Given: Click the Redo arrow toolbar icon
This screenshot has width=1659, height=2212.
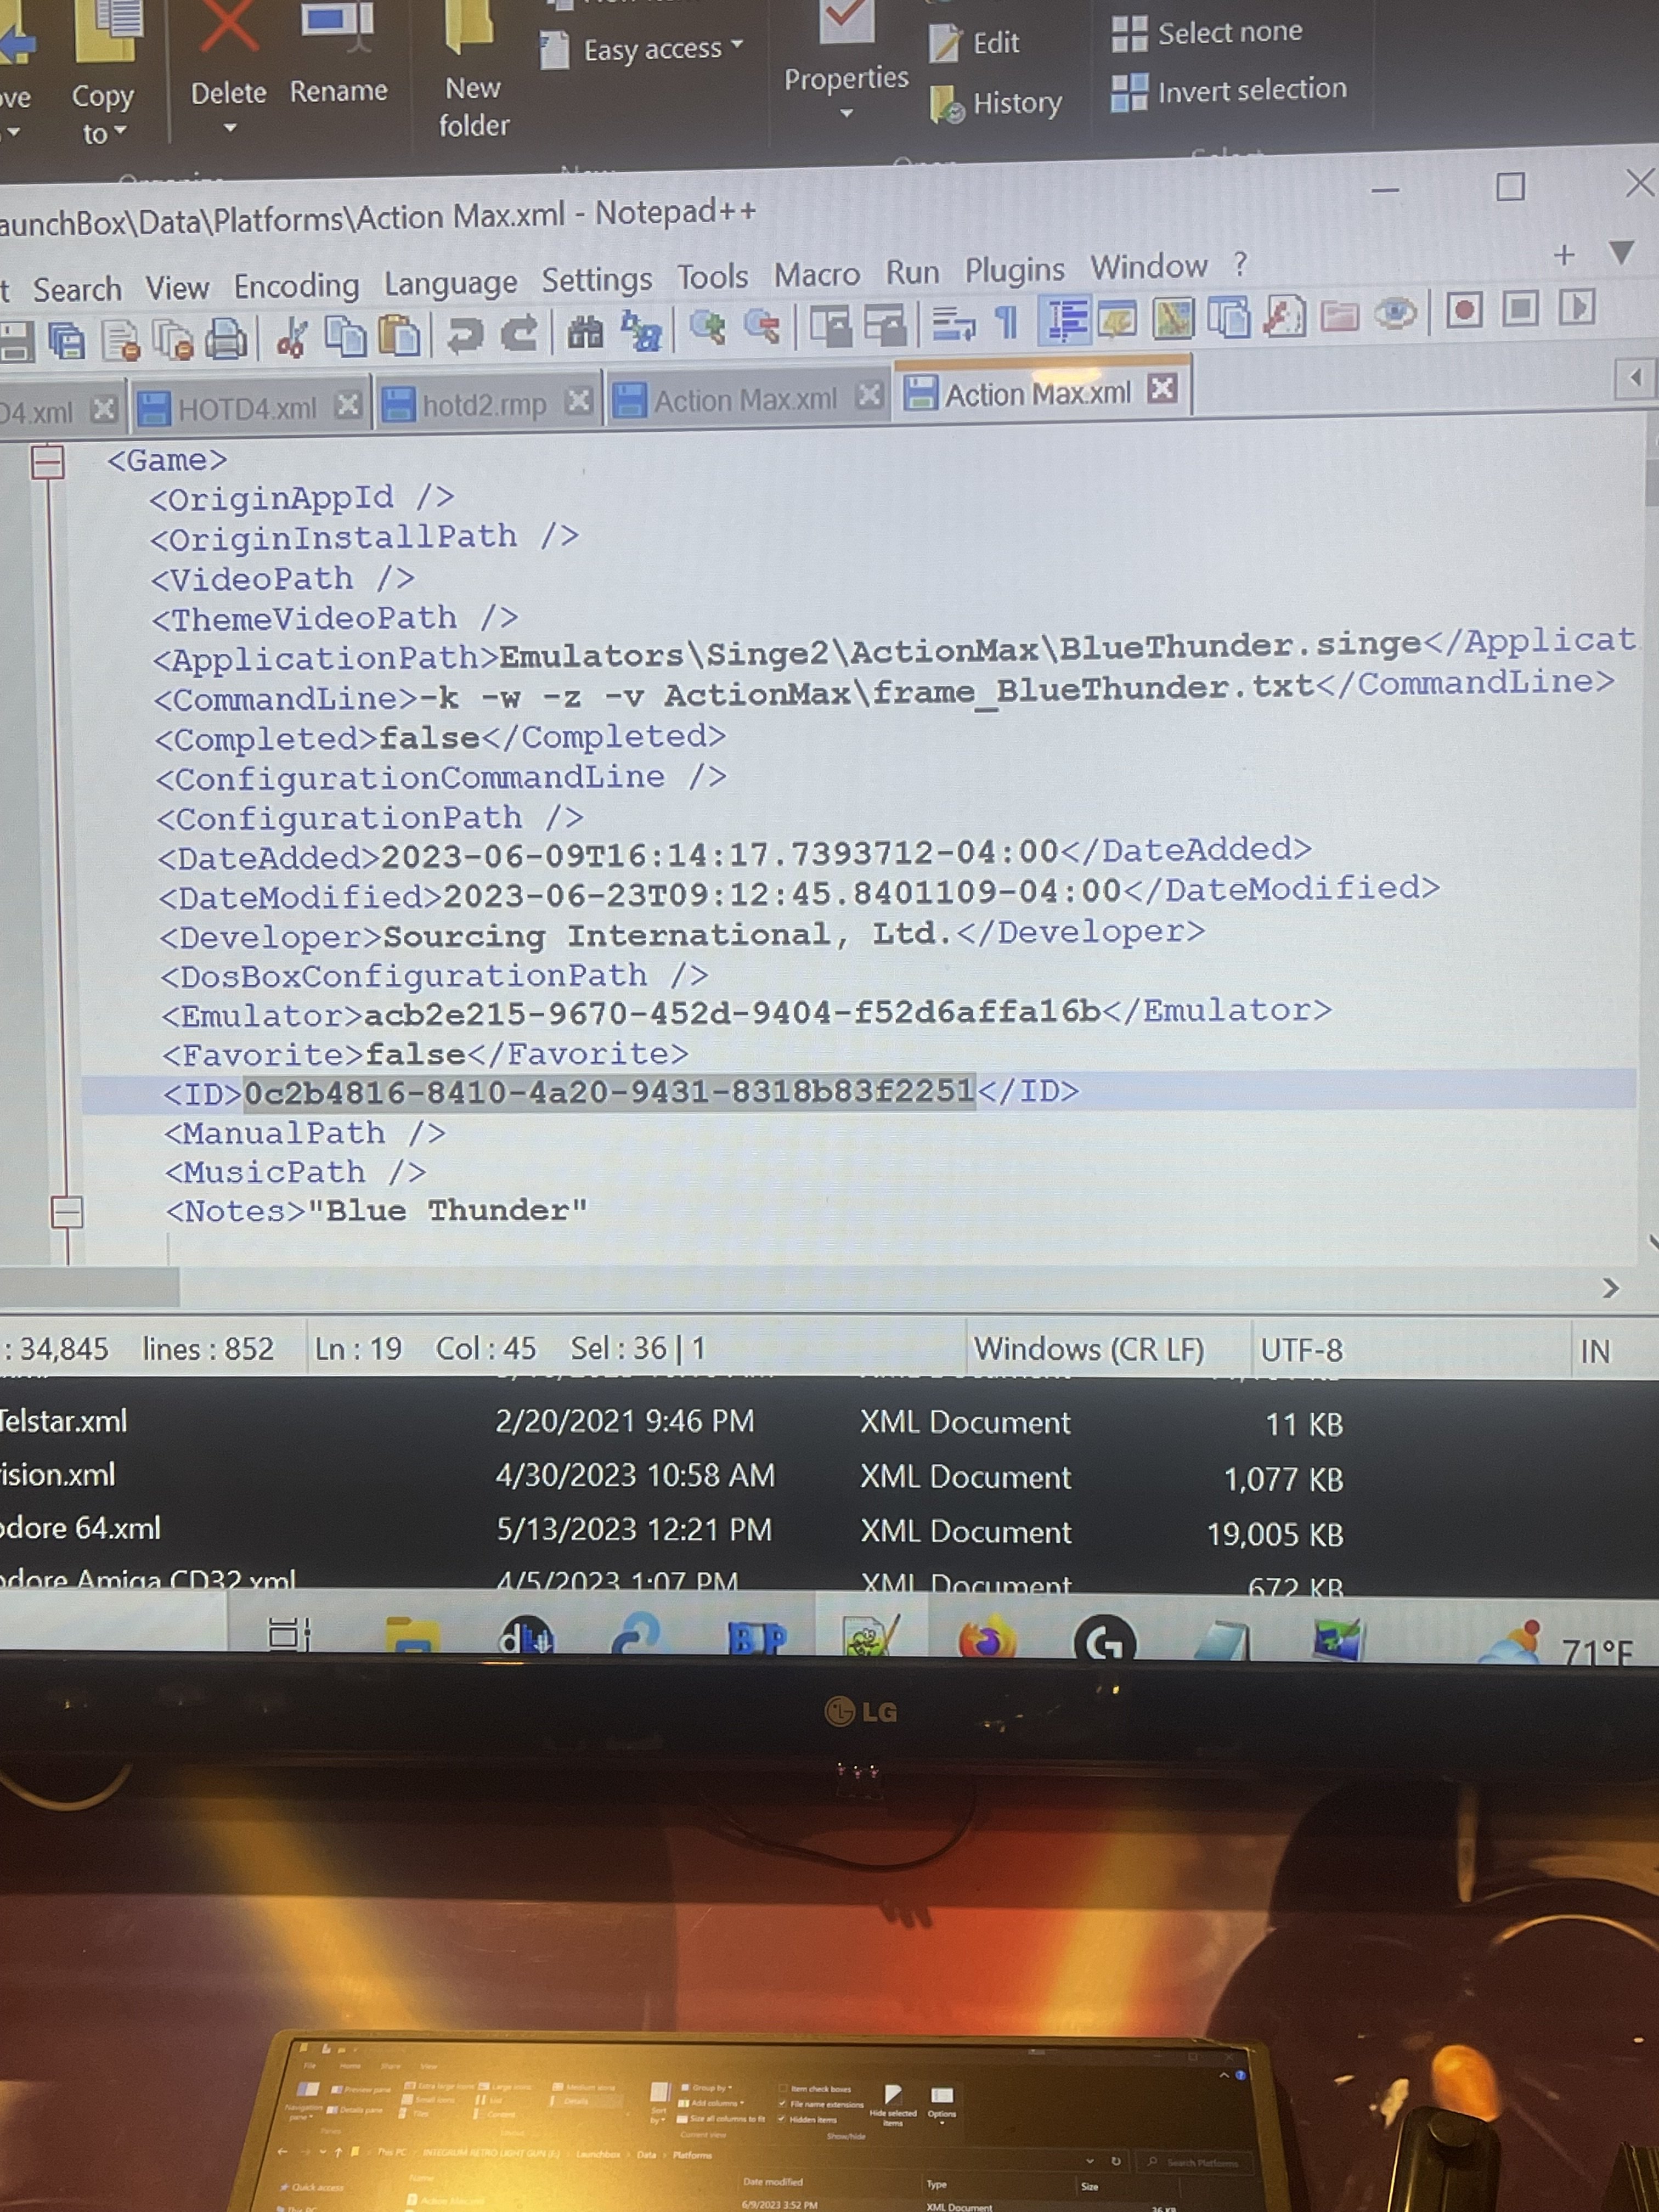Looking at the screenshot, I should pyautogui.click(x=519, y=333).
